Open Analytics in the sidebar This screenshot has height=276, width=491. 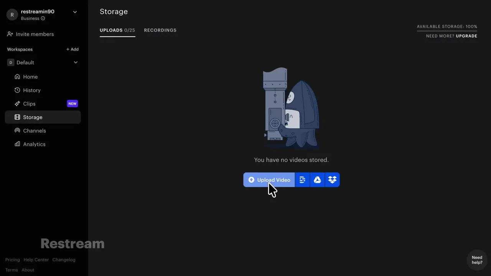(x=43, y=144)
